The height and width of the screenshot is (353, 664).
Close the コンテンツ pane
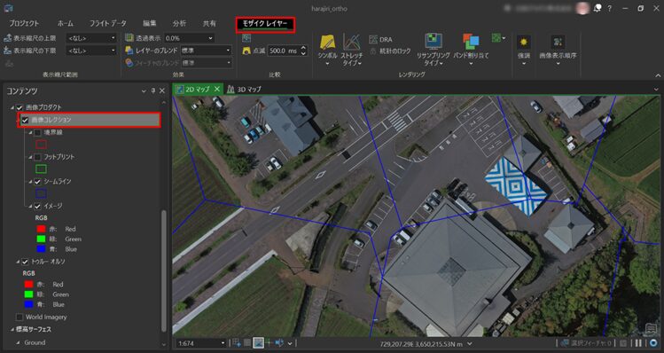(162, 90)
